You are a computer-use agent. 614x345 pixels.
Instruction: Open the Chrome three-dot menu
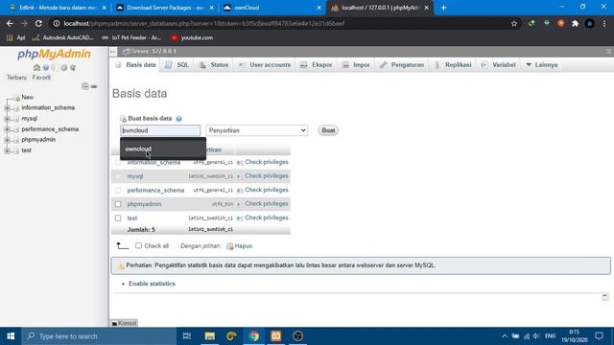(604, 23)
